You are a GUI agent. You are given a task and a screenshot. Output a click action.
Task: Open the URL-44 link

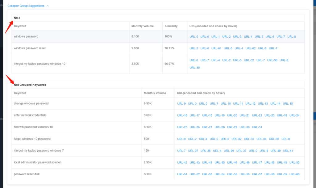pos(207,163)
